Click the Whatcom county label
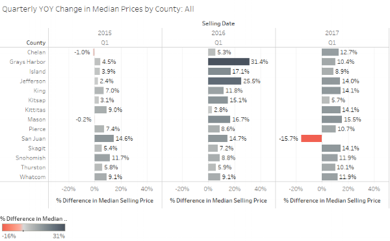Screen dimensions: 390x241 [32, 177]
